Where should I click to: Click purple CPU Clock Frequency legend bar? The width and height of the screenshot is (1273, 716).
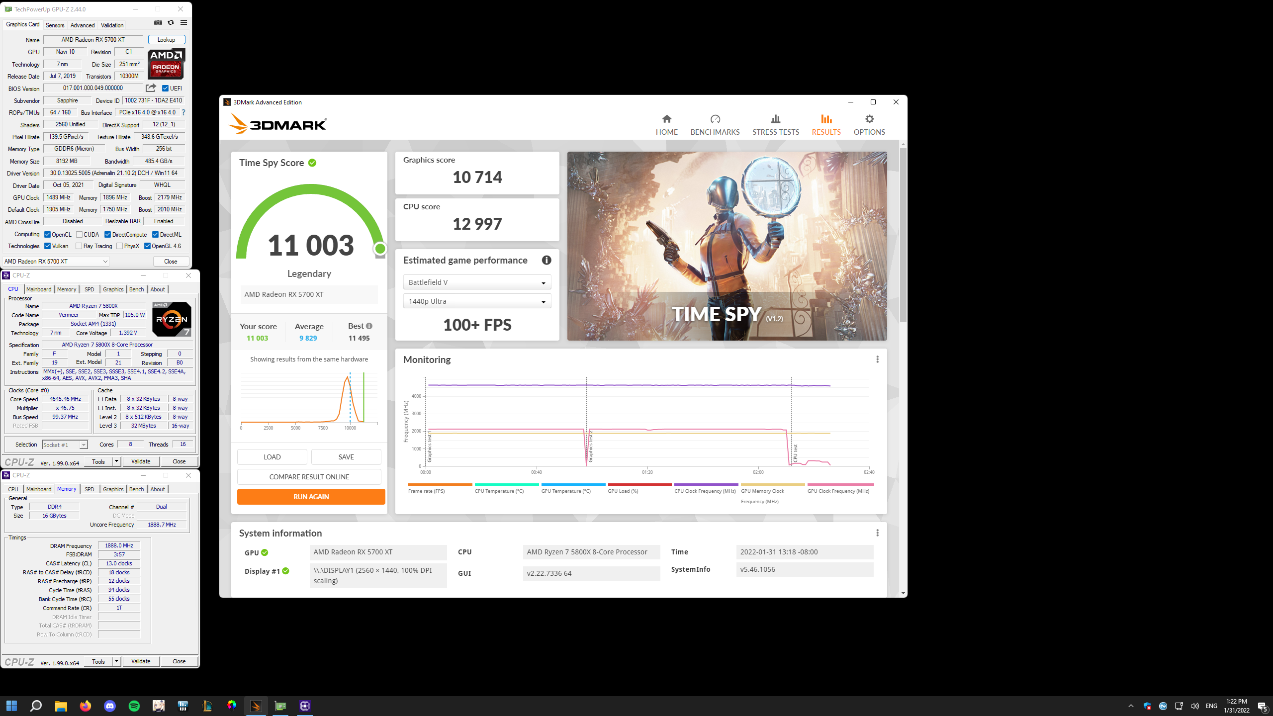(x=706, y=484)
